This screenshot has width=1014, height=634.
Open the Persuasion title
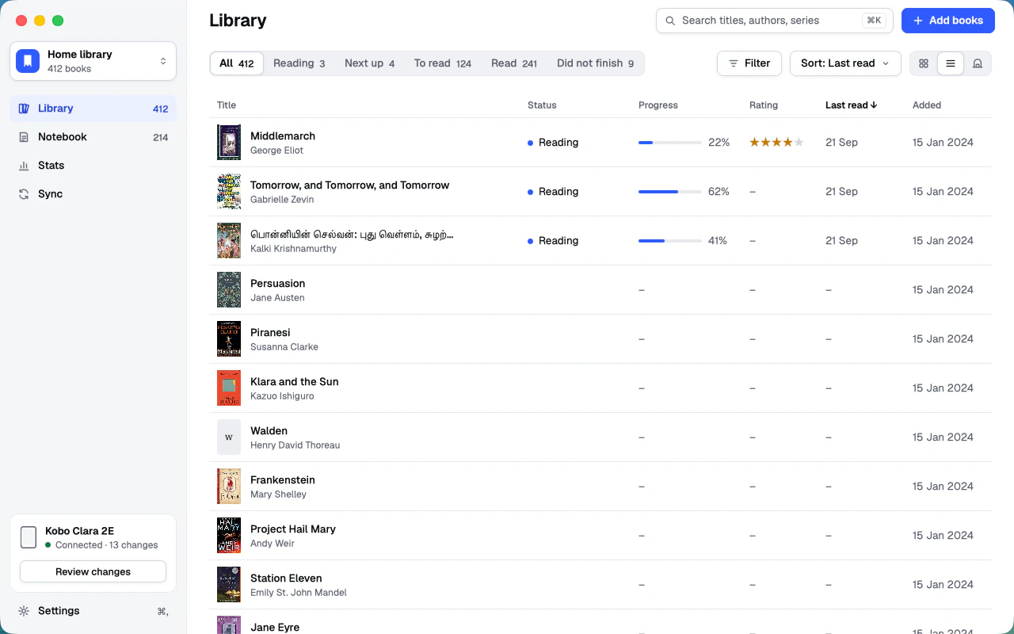point(278,284)
